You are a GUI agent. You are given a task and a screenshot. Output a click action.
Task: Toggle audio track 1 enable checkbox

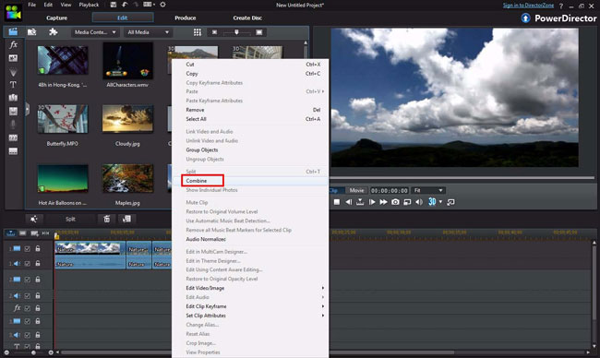27,264
